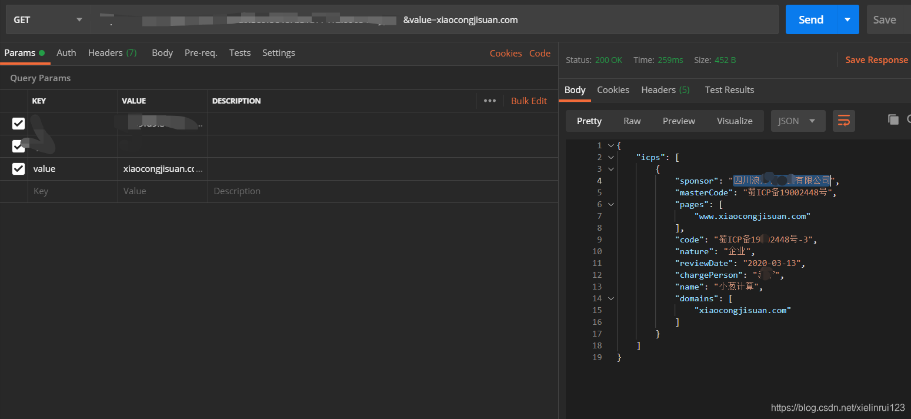Open the request Body tab
Image resolution: width=911 pixels, height=419 pixels.
point(162,53)
